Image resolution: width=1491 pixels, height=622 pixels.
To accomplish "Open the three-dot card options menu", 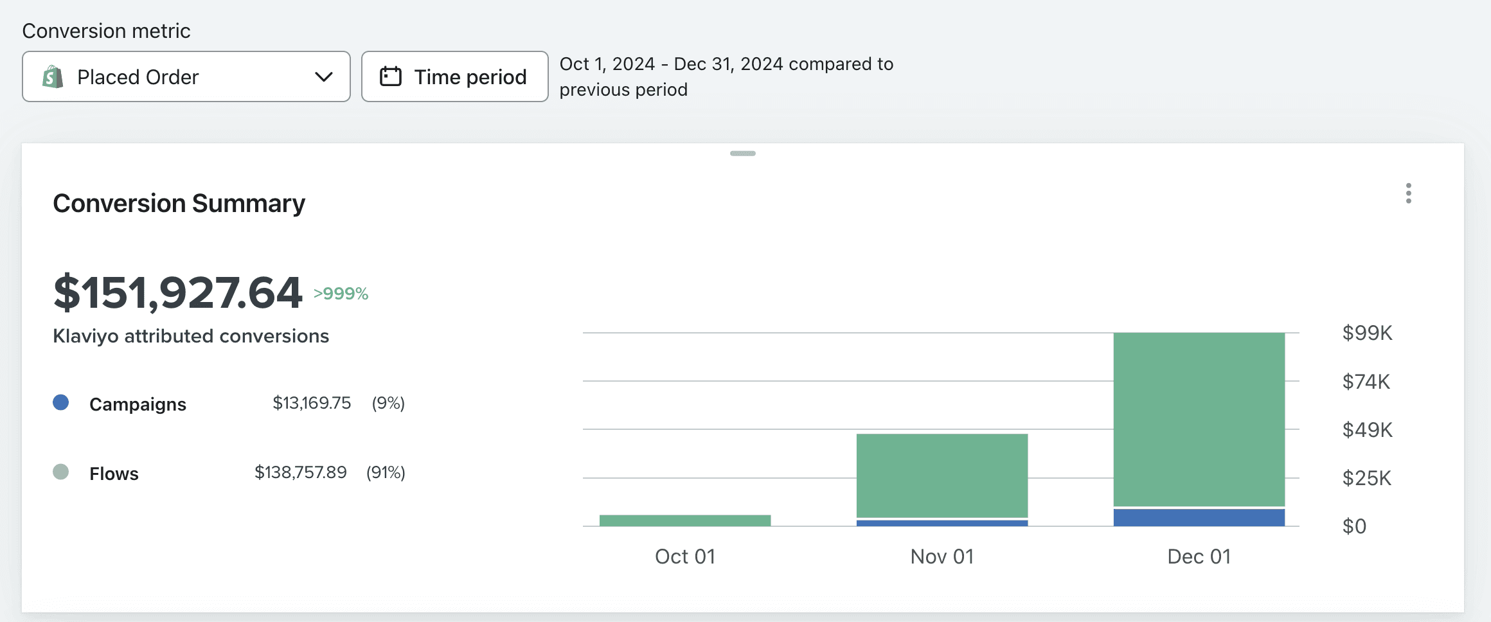I will point(1408,193).
